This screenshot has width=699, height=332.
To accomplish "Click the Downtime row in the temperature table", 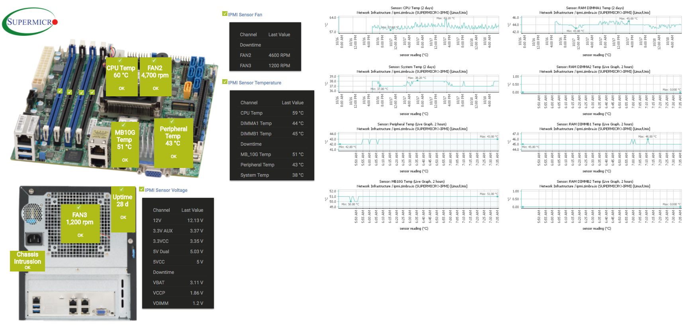I will click(x=272, y=144).
